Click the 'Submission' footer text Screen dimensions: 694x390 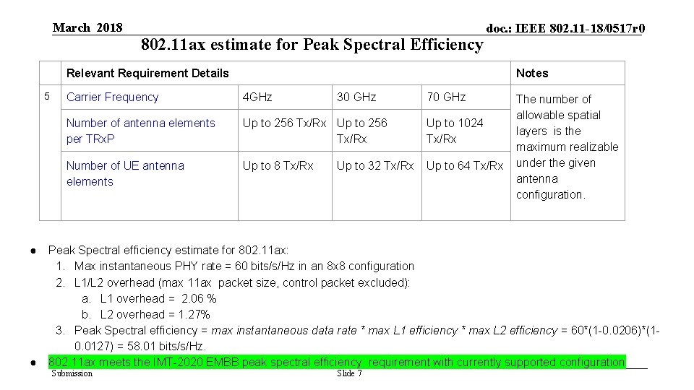(72, 373)
